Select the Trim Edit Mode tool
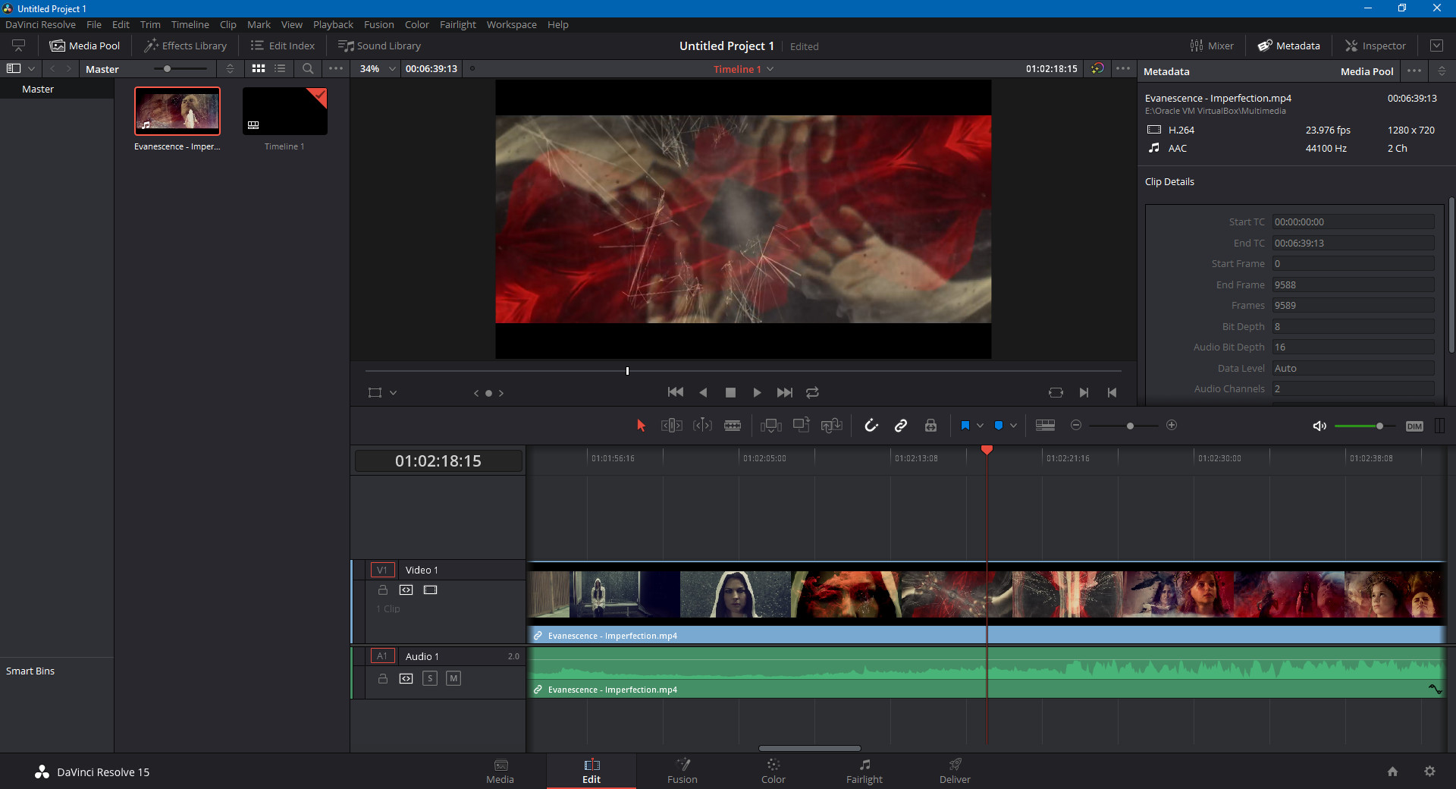Screen dimensions: 1456x789 (x=672, y=426)
